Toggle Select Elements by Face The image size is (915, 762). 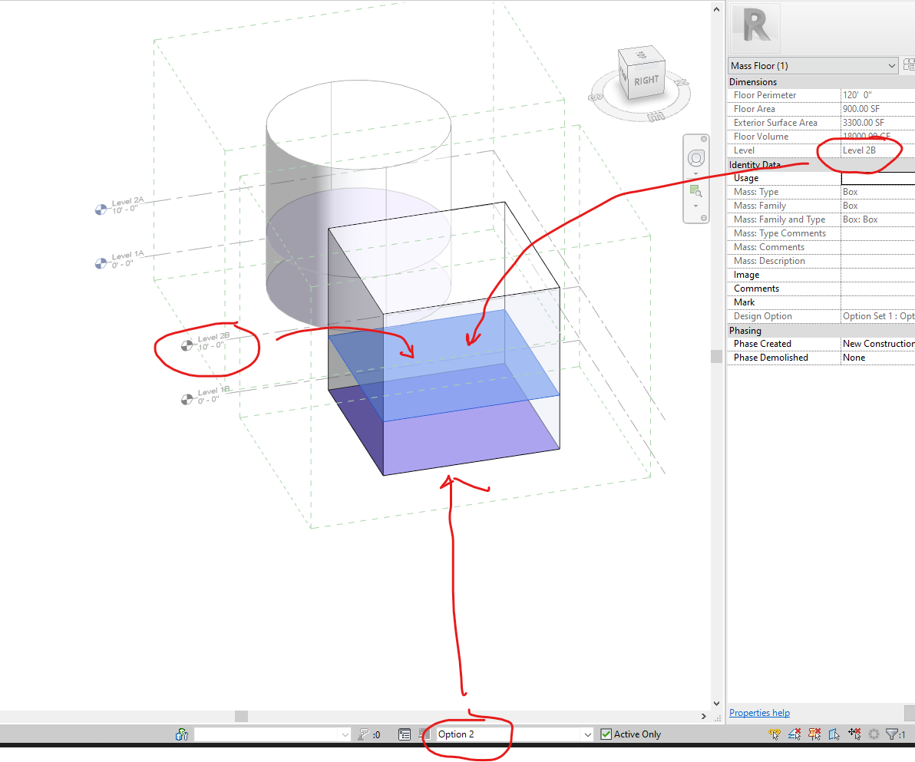pyautogui.click(x=834, y=734)
